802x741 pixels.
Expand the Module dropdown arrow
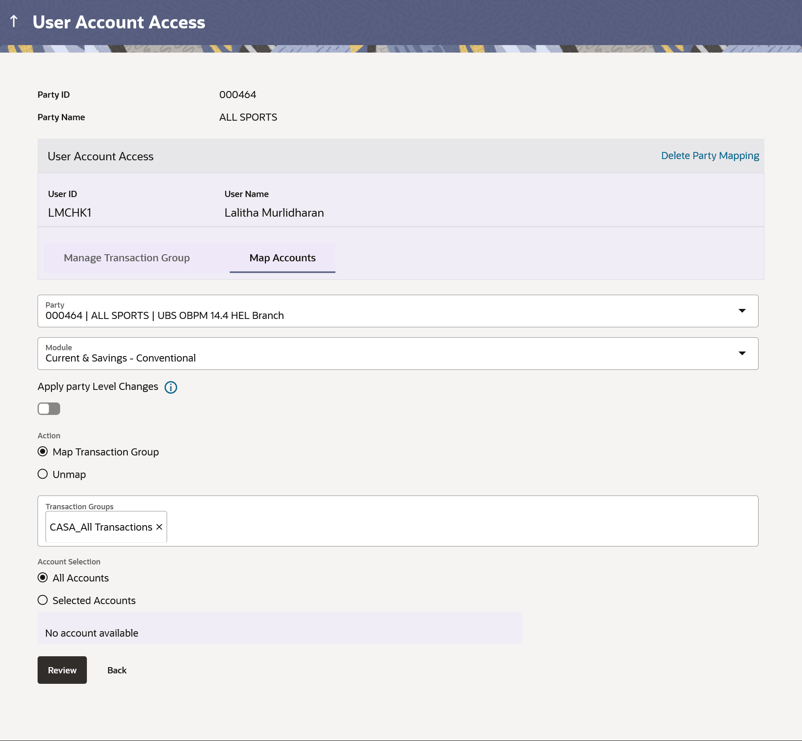point(742,353)
